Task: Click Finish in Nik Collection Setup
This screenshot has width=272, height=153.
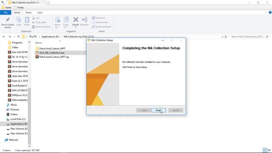Action: (x=159, y=110)
